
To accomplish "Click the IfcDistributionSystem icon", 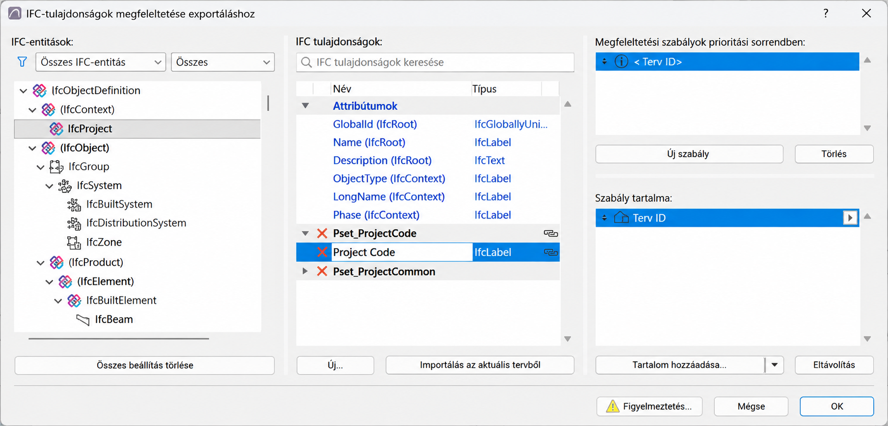I will (74, 223).
